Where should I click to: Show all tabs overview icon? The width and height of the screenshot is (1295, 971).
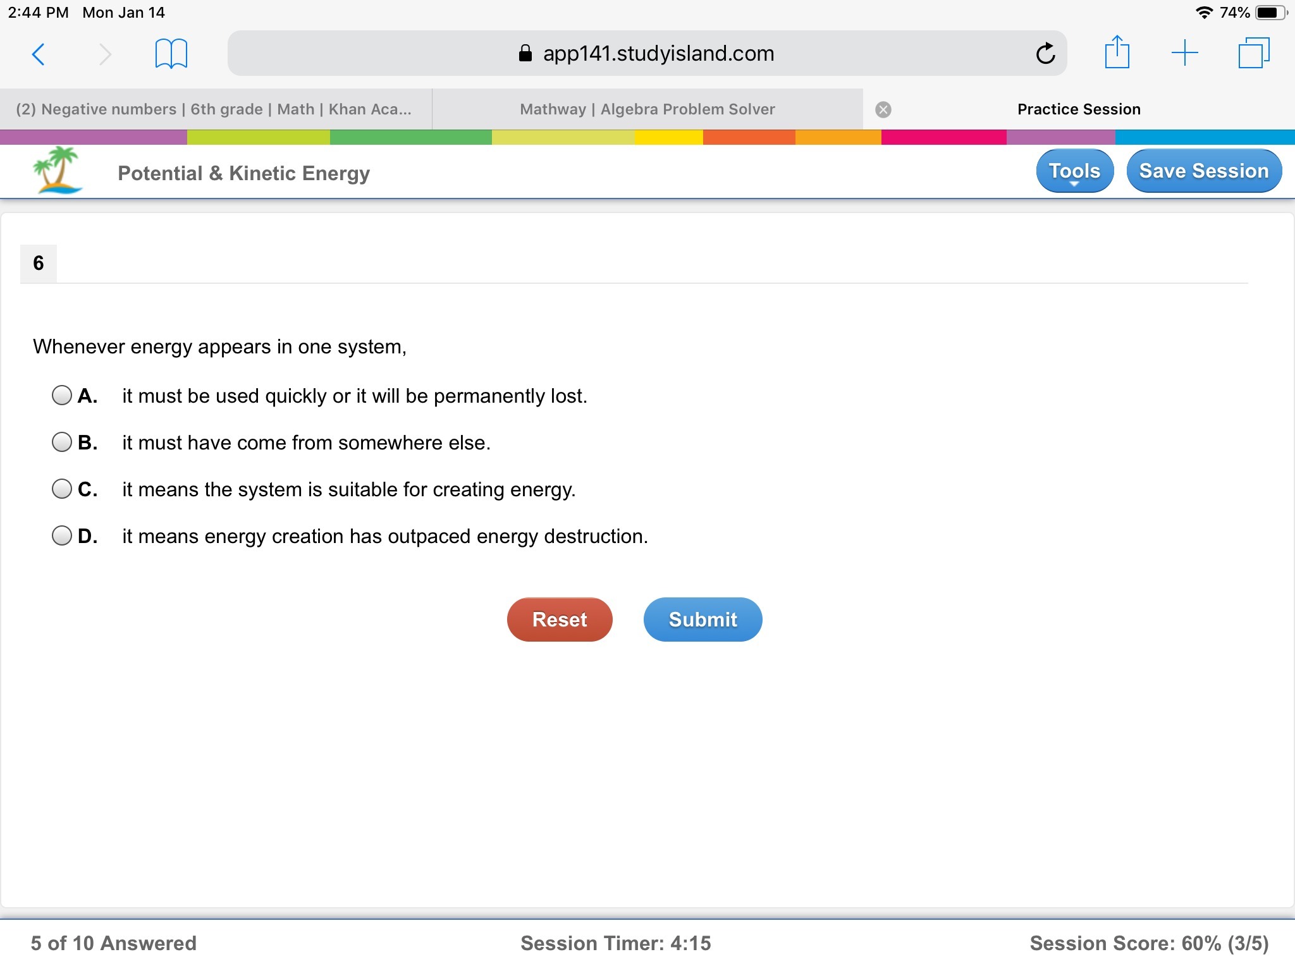[1253, 53]
